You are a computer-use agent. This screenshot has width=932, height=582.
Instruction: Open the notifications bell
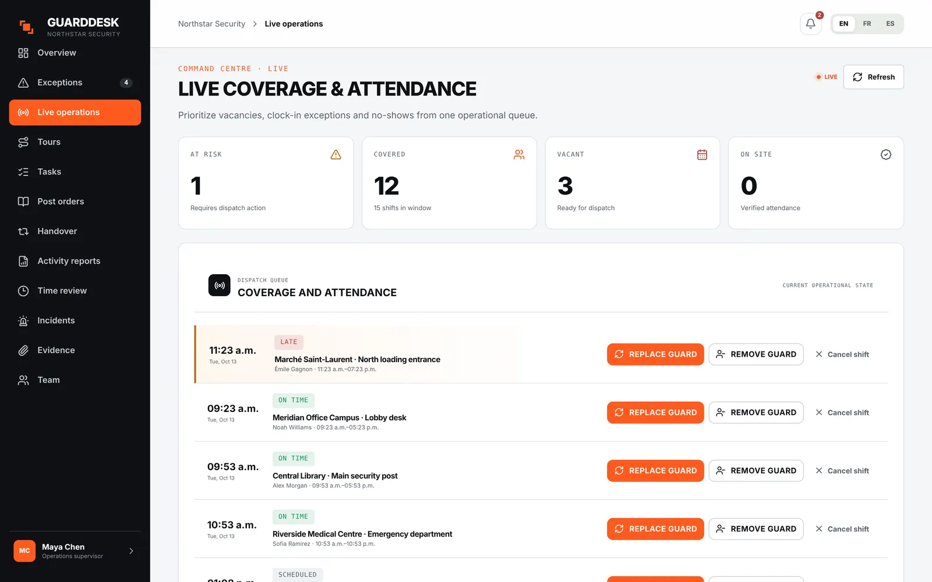pos(810,24)
